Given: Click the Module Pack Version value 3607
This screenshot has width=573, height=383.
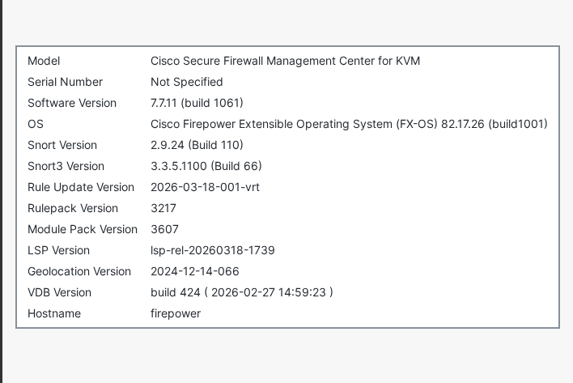Looking at the screenshot, I should coord(164,229).
